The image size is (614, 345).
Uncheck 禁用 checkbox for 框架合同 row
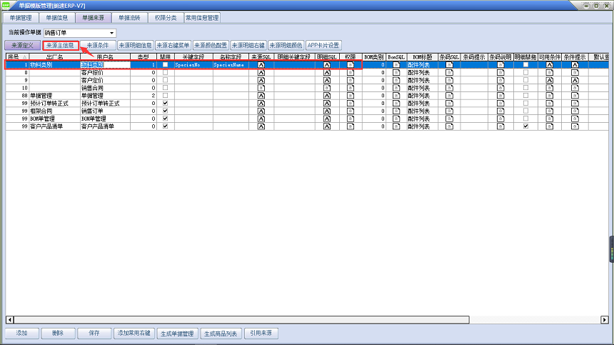(x=166, y=111)
